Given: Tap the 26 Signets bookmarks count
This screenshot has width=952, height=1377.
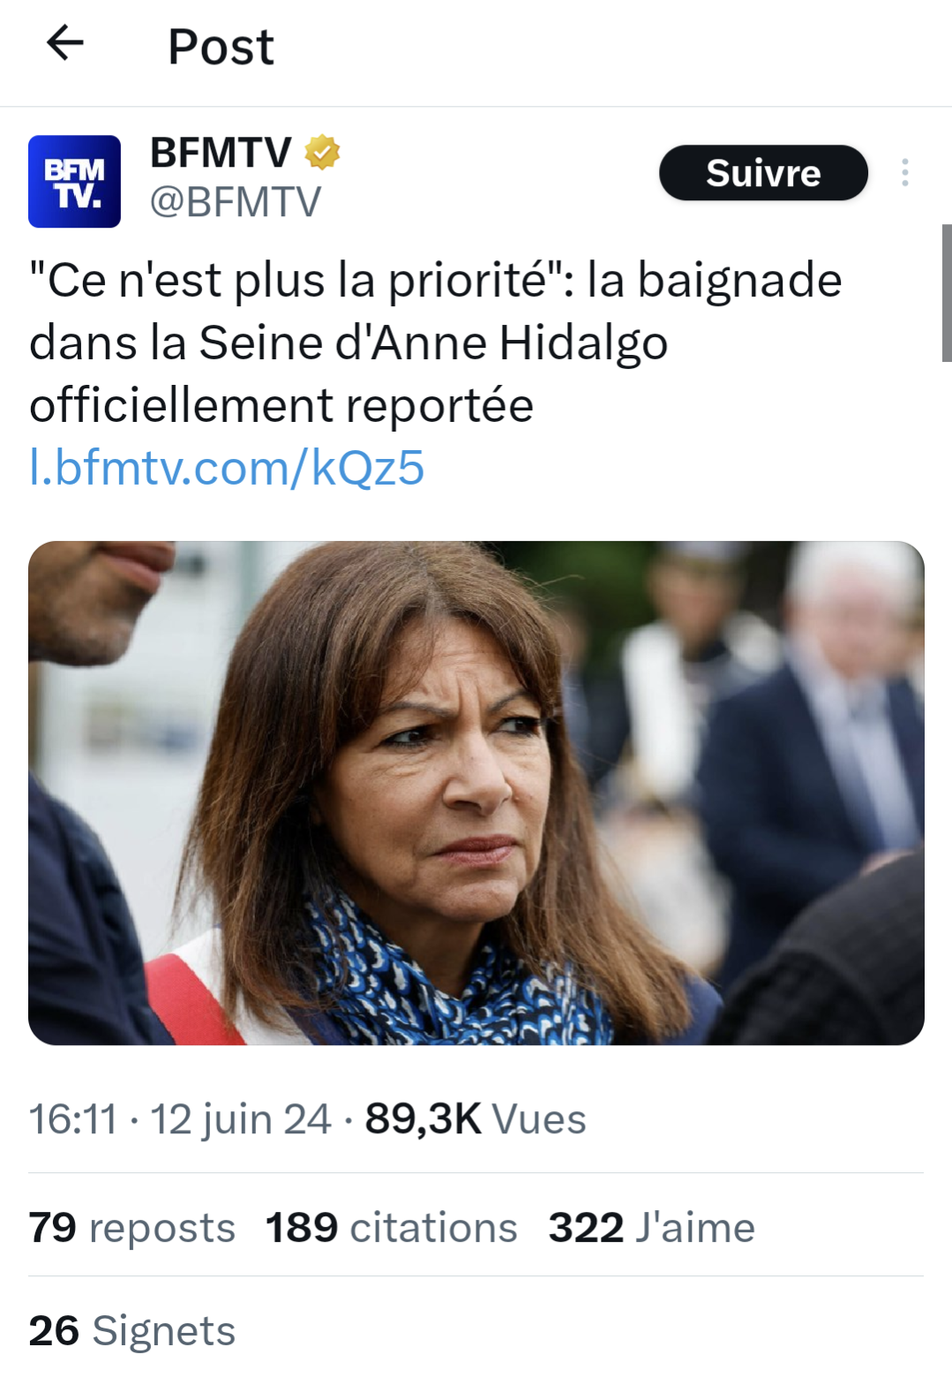Looking at the screenshot, I should pos(132,1330).
